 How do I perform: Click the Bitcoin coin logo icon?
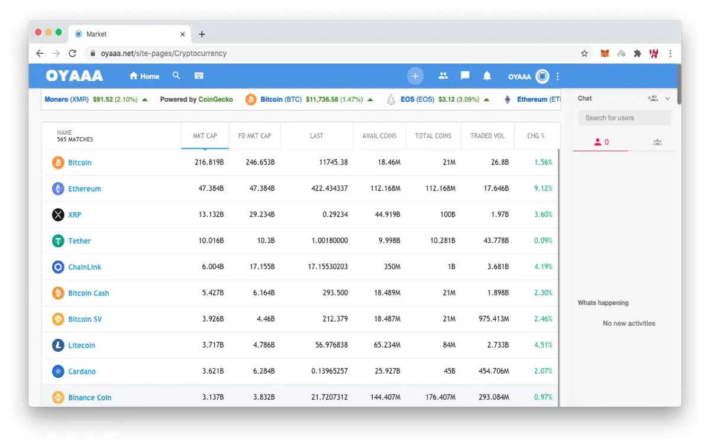[58, 163]
